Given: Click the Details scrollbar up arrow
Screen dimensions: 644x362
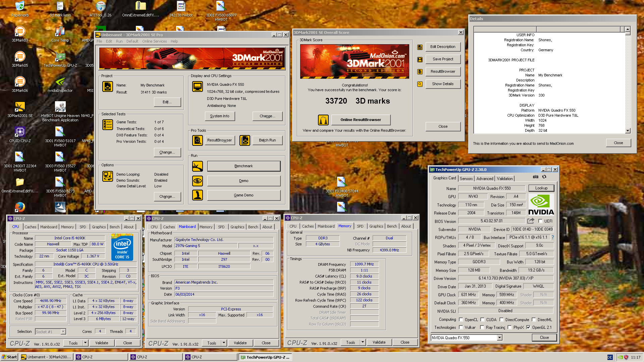Looking at the screenshot, I should [x=628, y=29].
